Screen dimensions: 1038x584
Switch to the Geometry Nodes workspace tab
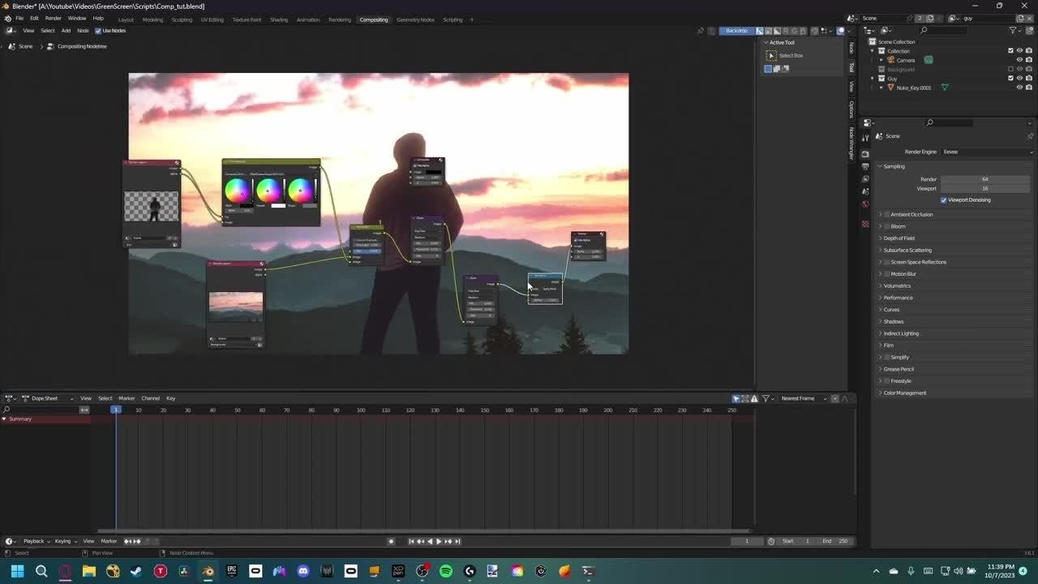(x=415, y=19)
